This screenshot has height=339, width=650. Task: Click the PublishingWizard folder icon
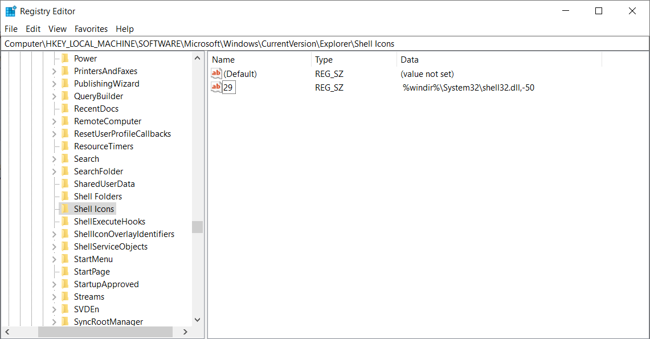[x=65, y=83]
